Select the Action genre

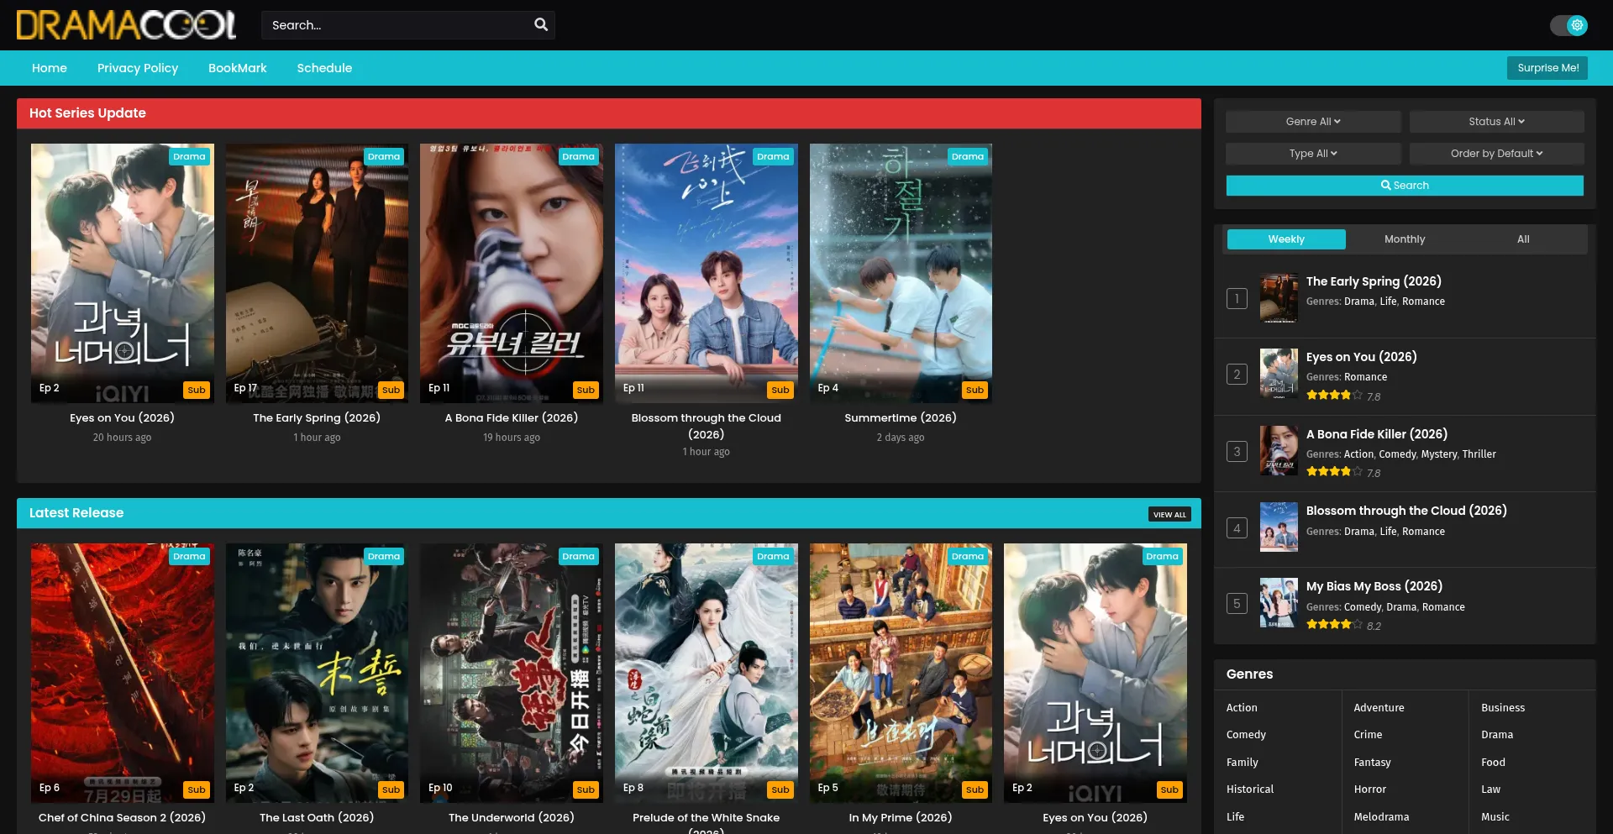[1242, 708]
